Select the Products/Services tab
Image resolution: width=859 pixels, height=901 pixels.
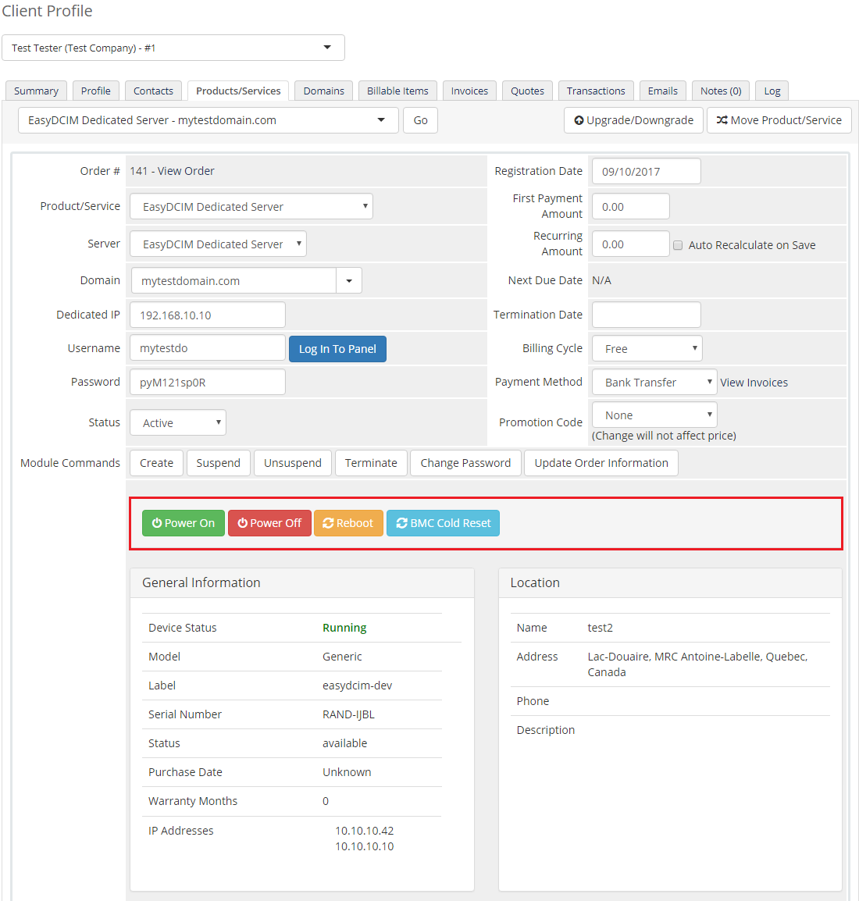tap(238, 91)
